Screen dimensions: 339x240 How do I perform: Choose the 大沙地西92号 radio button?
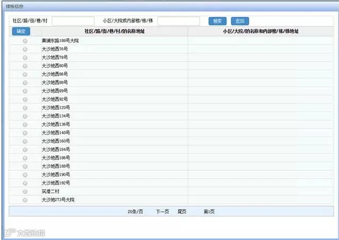(x=25, y=100)
